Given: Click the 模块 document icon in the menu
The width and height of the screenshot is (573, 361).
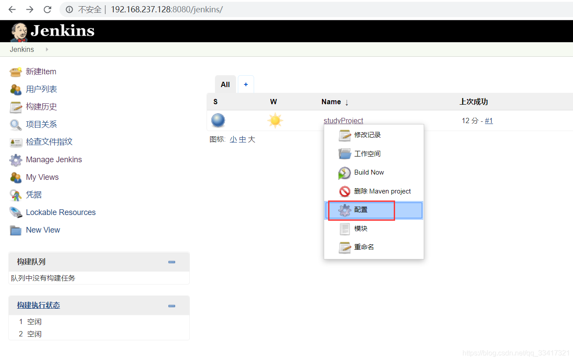Looking at the screenshot, I should 344,229.
